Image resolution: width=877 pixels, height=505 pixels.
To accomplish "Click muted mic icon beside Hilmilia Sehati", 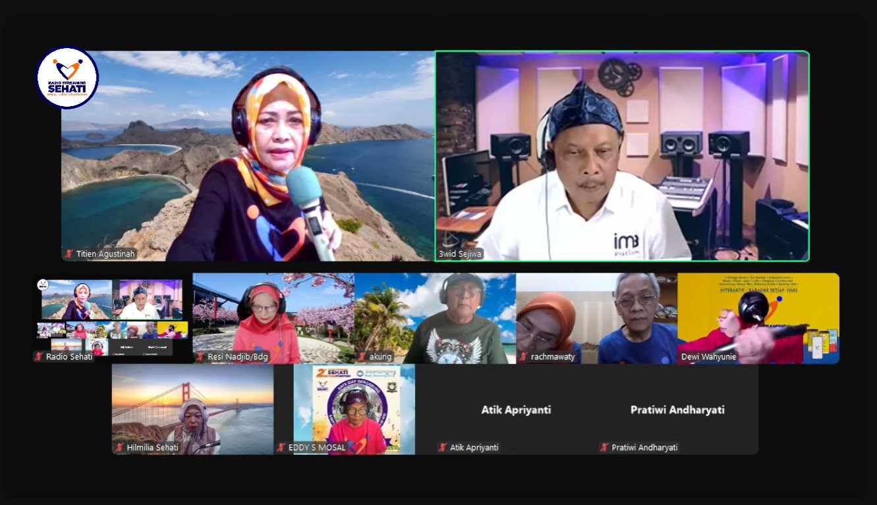I will click(x=120, y=448).
